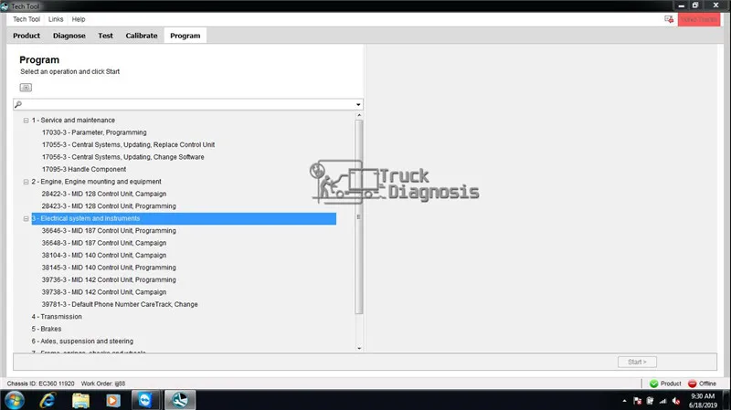Click the operation list scrollbar thumb

(x=358, y=216)
